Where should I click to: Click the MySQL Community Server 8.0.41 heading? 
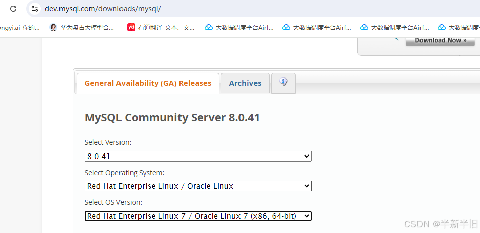[x=172, y=118]
